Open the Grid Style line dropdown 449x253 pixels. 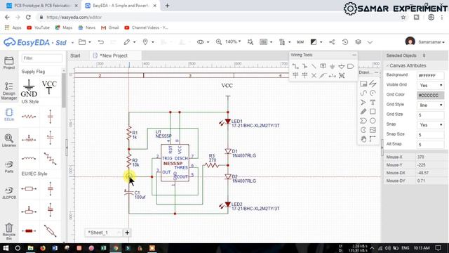click(431, 105)
